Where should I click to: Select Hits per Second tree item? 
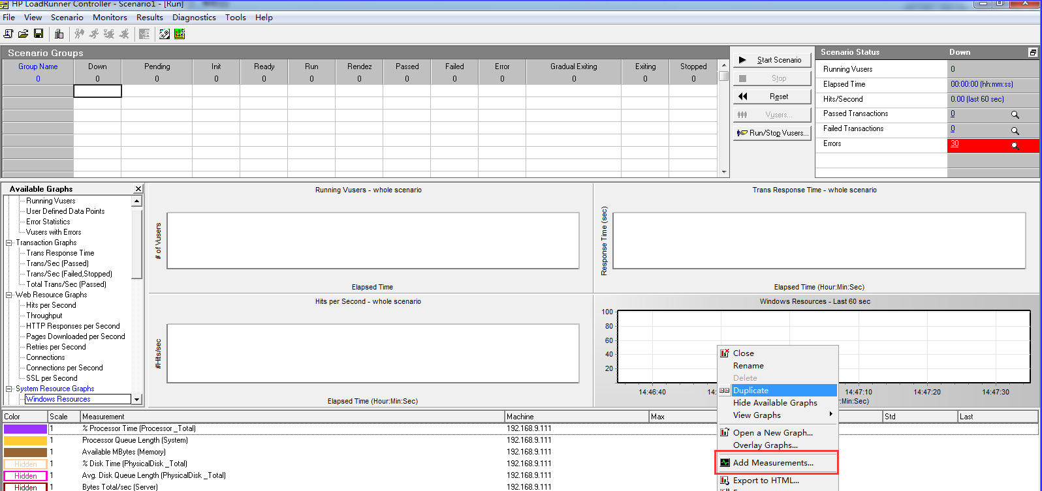tap(51, 305)
